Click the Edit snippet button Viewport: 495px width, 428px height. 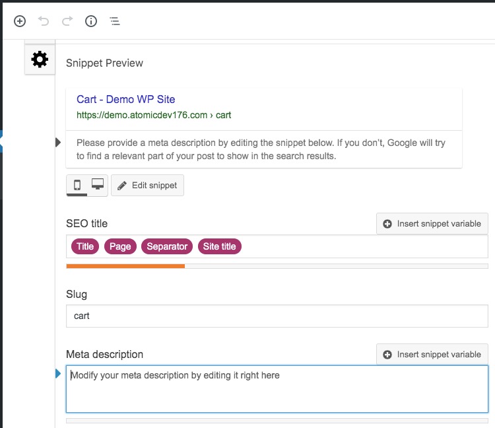point(147,186)
